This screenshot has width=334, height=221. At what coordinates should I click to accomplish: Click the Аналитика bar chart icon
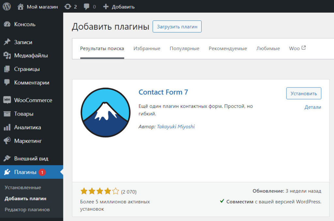coord(7,127)
